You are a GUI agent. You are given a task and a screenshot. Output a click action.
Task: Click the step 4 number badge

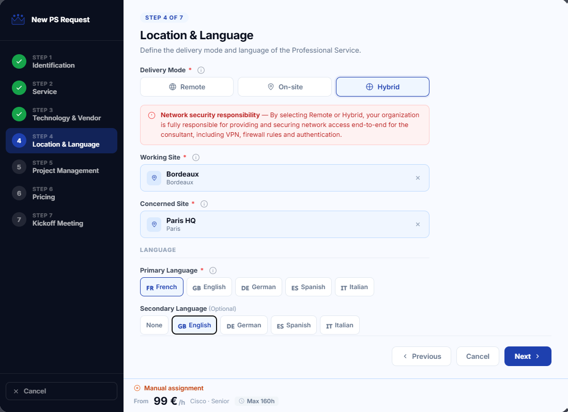[19, 141]
